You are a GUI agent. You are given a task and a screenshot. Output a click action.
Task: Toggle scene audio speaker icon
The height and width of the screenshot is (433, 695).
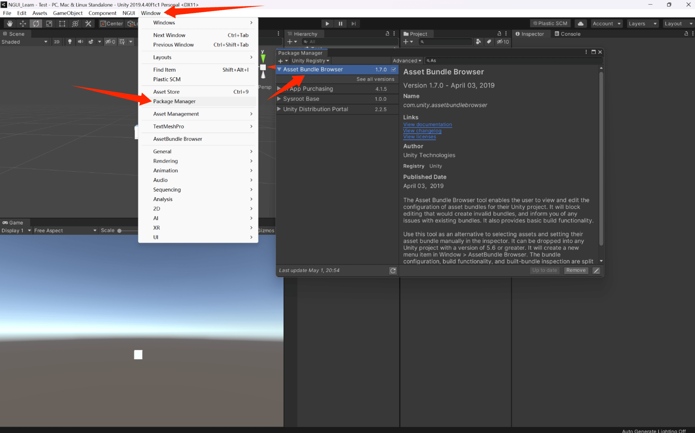click(80, 42)
